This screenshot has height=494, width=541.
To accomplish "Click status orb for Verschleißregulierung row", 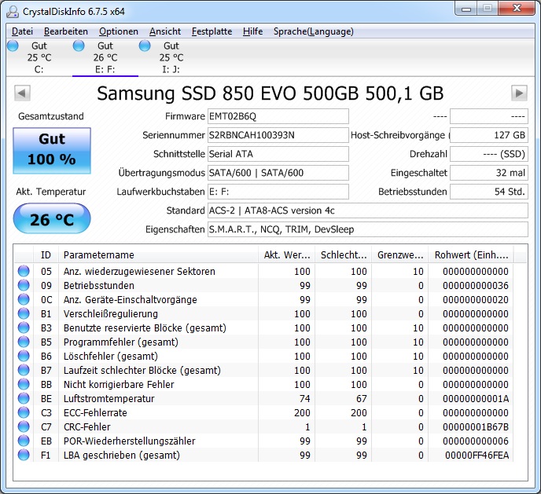I will [x=24, y=313].
